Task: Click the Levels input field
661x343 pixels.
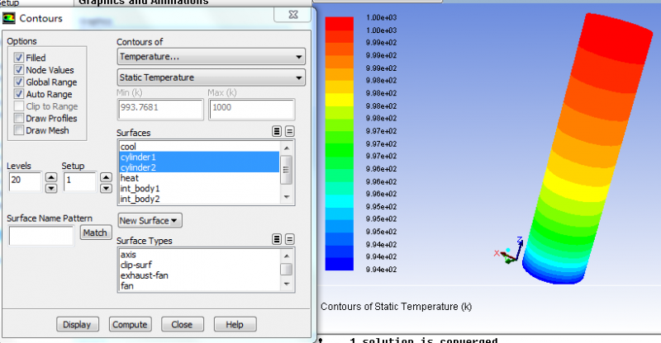Action: [26, 181]
